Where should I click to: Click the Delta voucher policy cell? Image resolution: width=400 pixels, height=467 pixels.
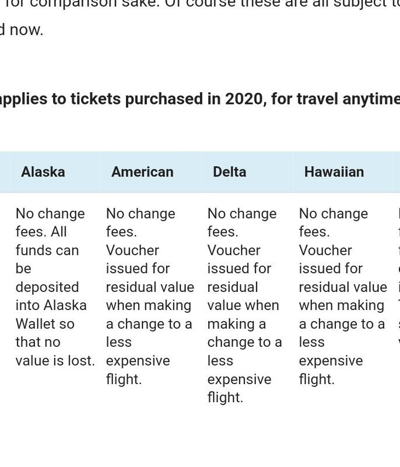point(244,305)
